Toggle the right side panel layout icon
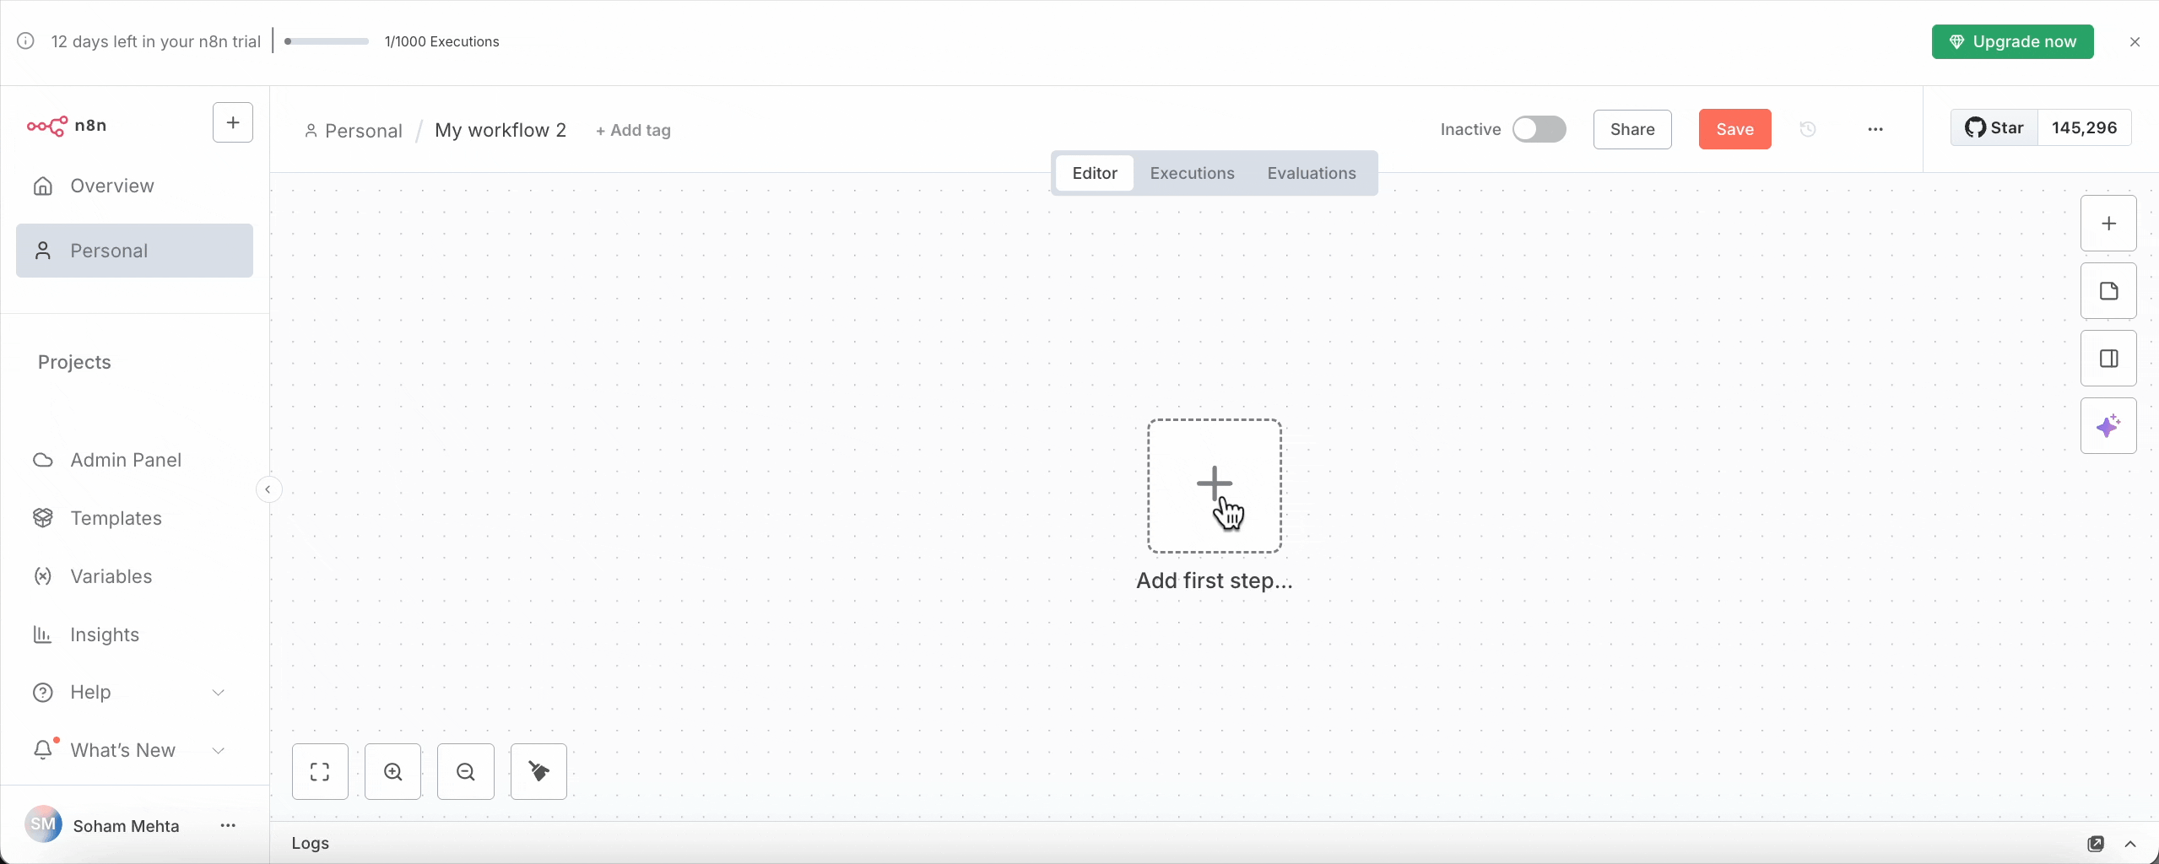This screenshot has height=864, width=2159. (x=2108, y=358)
